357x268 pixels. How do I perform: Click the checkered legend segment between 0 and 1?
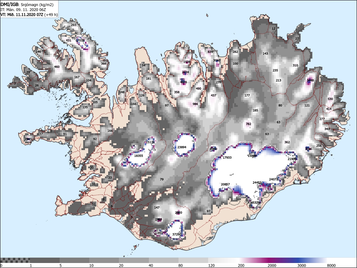[15, 260]
